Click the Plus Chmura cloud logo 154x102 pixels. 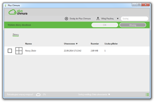pos(18,12)
